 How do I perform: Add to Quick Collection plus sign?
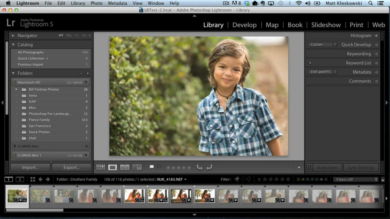click(47, 58)
